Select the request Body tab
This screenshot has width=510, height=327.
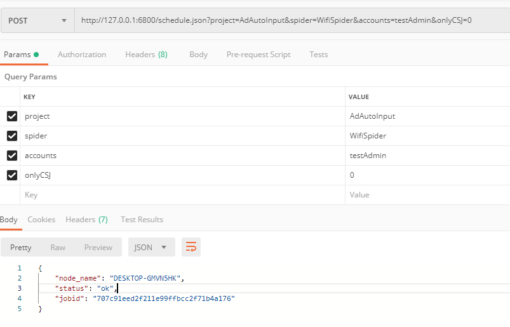coord(198,55)
